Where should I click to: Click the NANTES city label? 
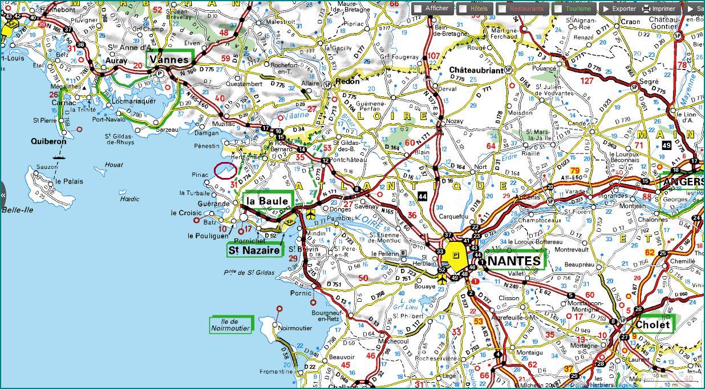pyautogui.click(x=514, y=261)
